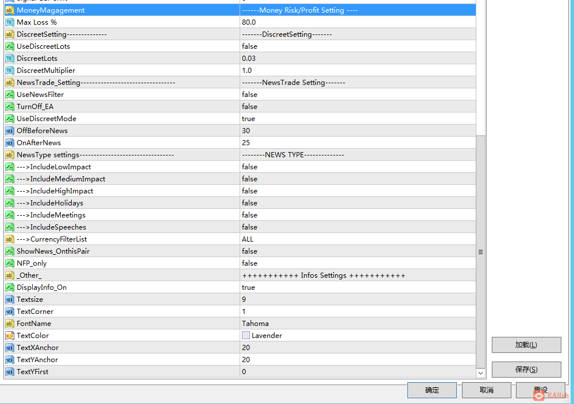Select the NewsType settings row label
This screenshot has height=404, width=574.
tap(95, 155)
